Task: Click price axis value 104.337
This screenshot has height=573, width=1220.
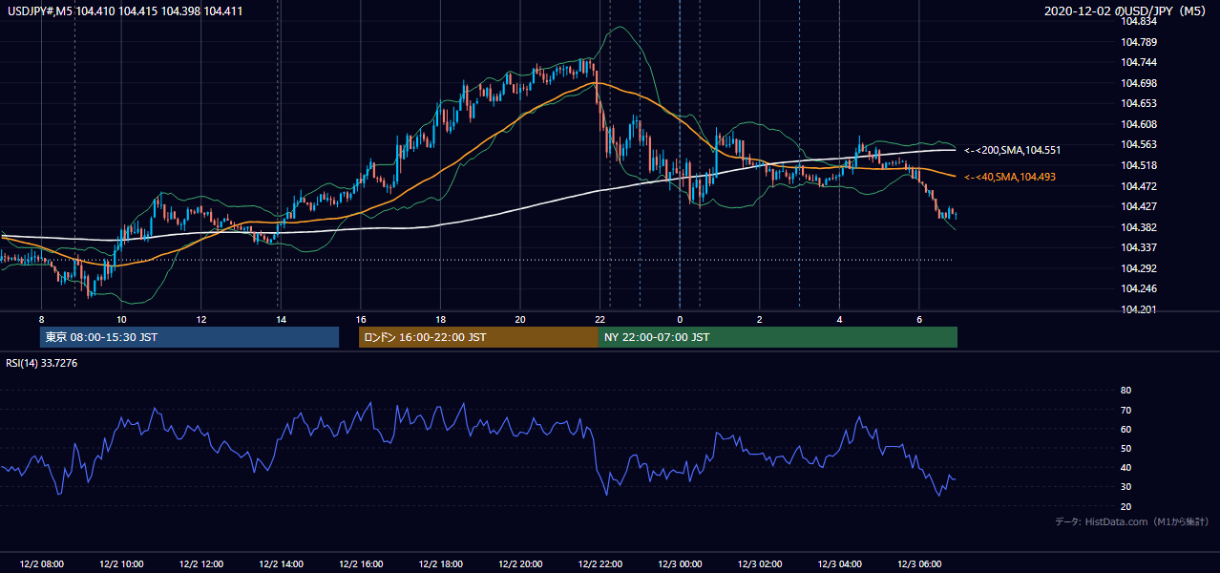Action: [1139, 248]
